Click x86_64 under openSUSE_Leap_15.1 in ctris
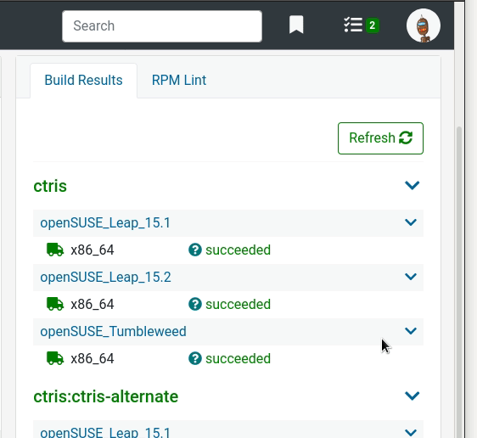The height and width of the screenshot is (438, 477). pyautogui.click(x=93, y=250)
